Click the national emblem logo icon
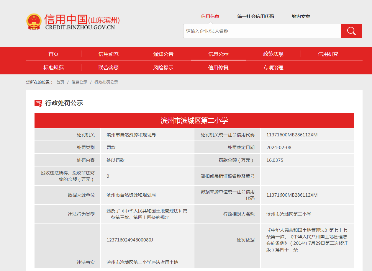The width and height of the screenshot is (372, 271). 34,22
